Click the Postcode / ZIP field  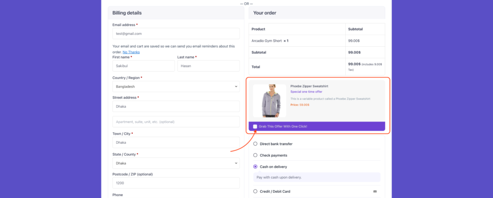click(x=176, y=183)
